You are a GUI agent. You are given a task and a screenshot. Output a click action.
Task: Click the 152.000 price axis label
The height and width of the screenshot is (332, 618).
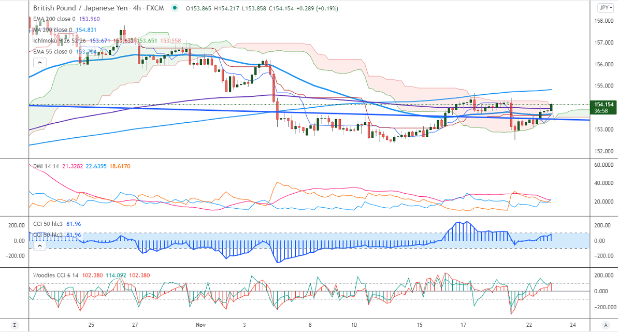604,151
